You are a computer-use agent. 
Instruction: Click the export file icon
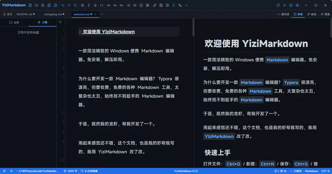point(56,5)
